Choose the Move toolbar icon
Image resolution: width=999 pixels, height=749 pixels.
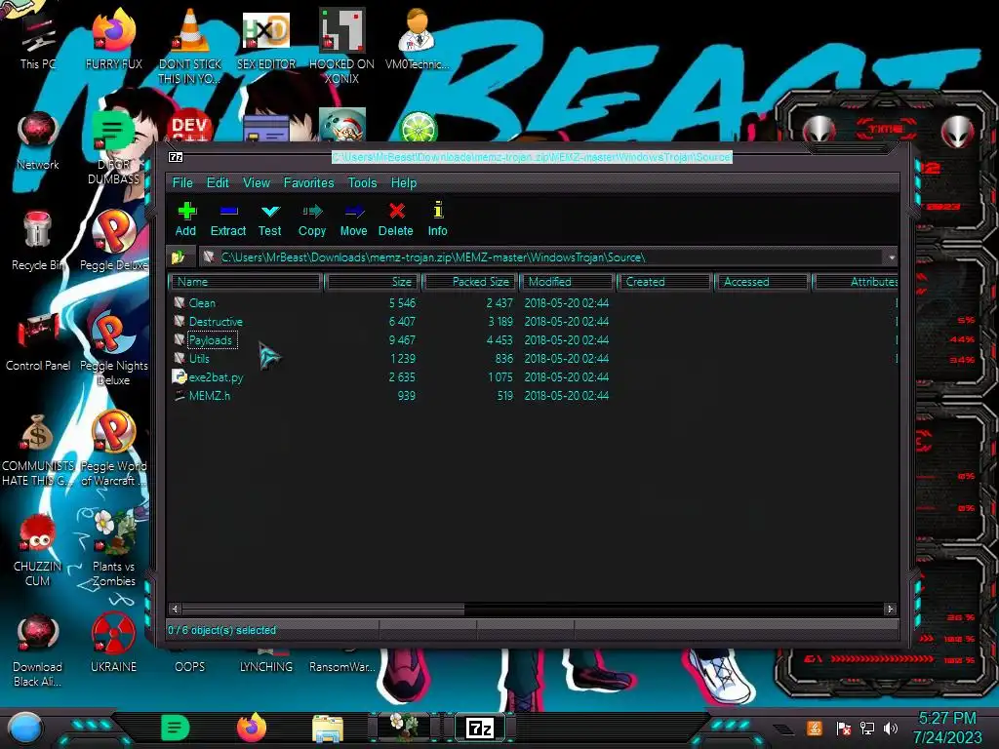click(353, 219)
